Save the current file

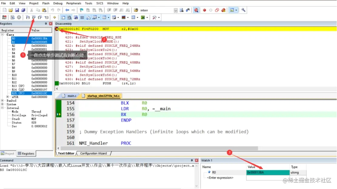17,10
